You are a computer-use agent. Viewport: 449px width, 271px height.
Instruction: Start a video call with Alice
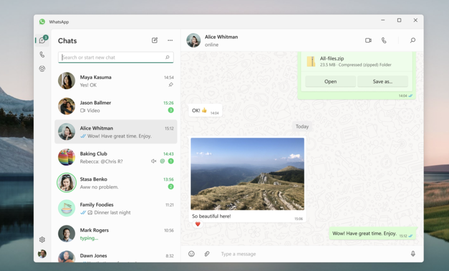pos(368,40)
